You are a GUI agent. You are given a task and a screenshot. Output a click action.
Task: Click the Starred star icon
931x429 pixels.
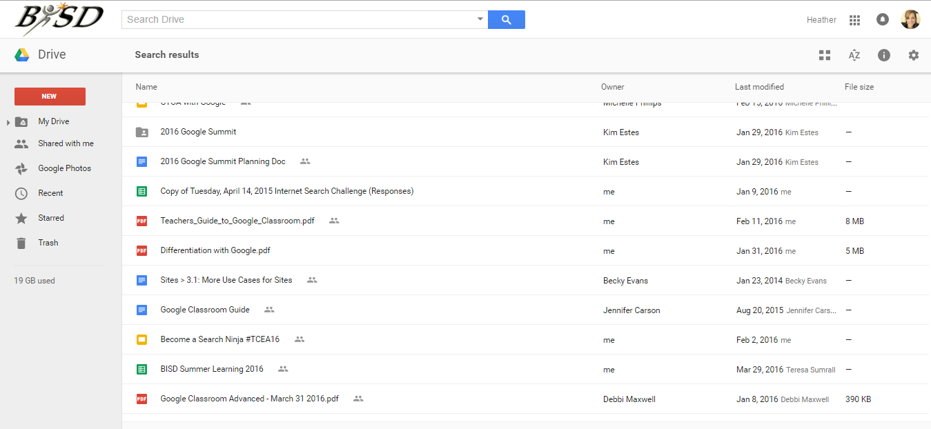click(21, 218)
